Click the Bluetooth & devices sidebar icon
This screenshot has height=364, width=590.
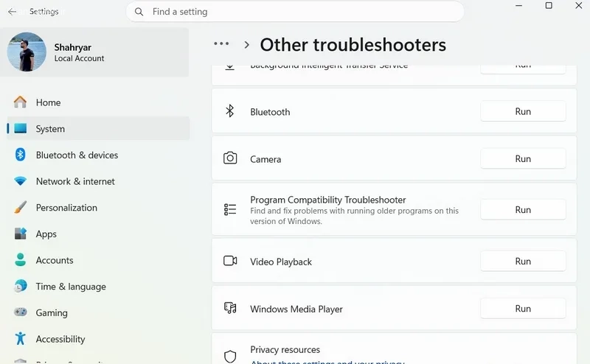21,155
